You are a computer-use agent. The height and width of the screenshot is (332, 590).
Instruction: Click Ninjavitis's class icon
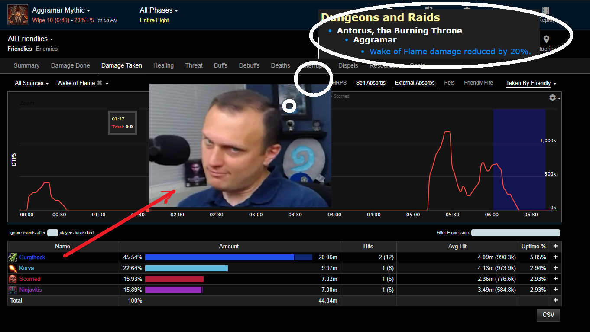click(13, 290)
